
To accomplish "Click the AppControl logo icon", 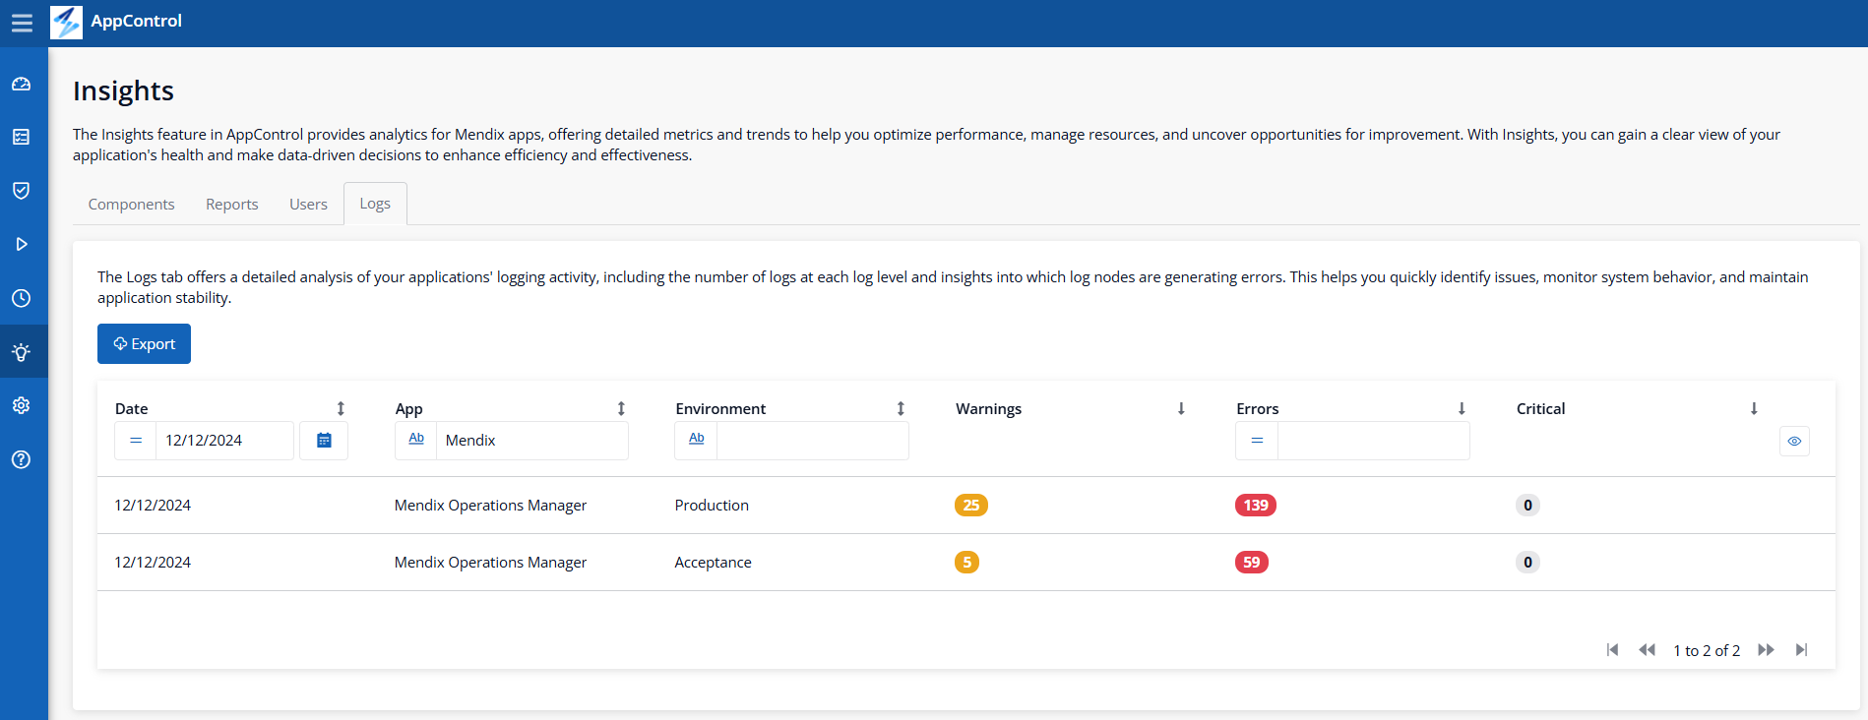I will (x=66, y=22).
